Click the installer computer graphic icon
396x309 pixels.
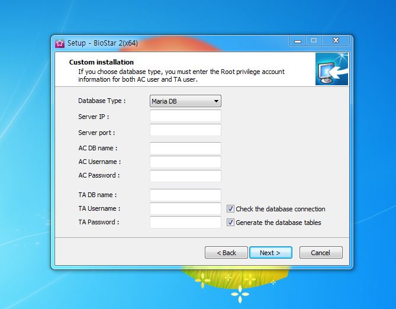330,69
